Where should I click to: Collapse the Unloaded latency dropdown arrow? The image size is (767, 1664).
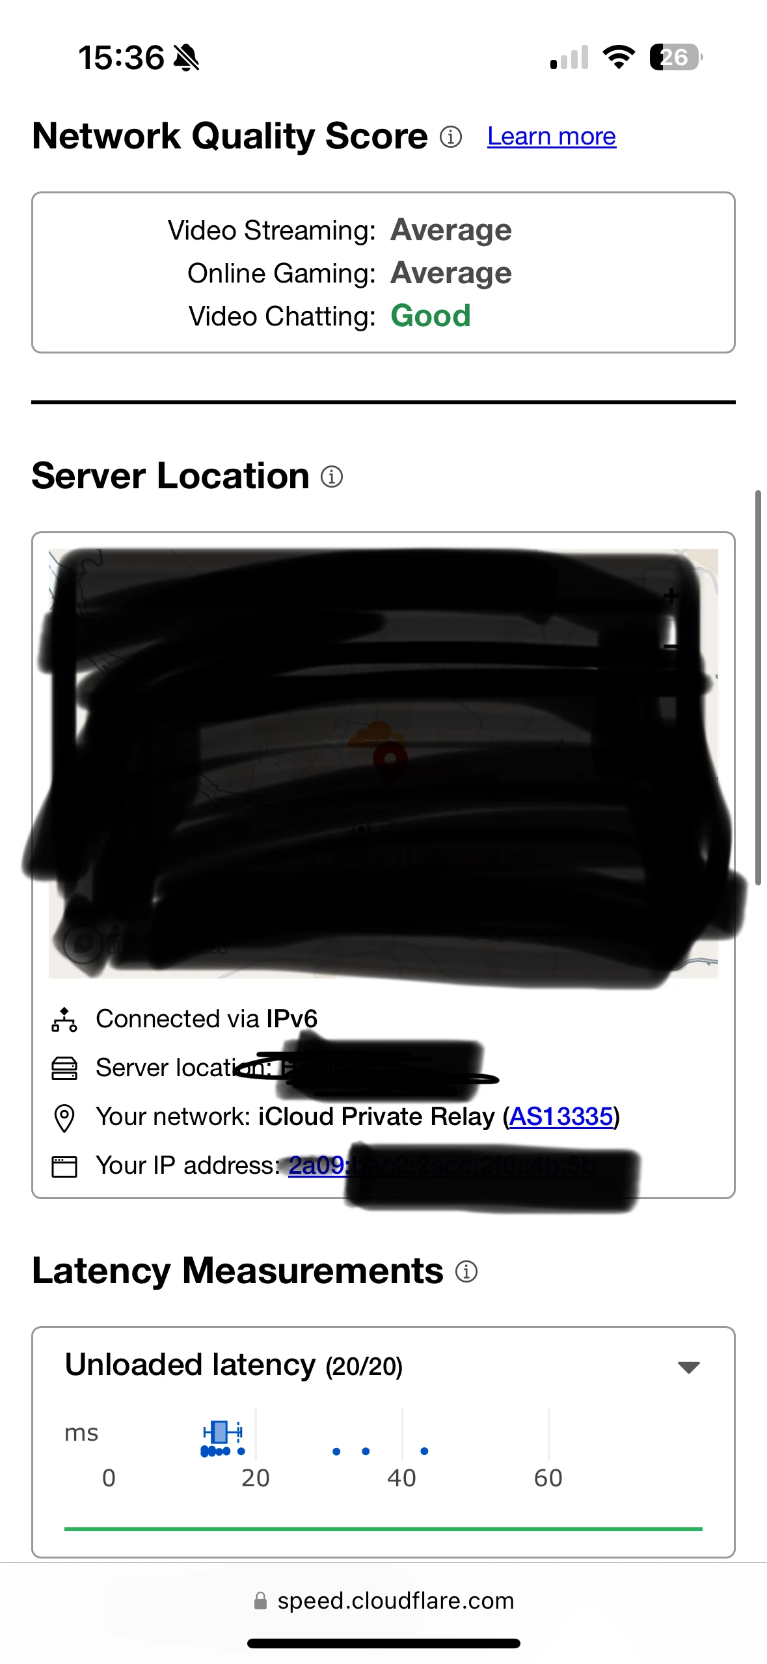(x=688, y=1366)
